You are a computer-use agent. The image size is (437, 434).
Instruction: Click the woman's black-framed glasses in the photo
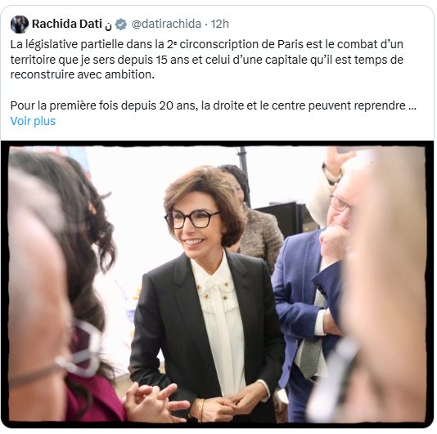[x=191, y=218]
